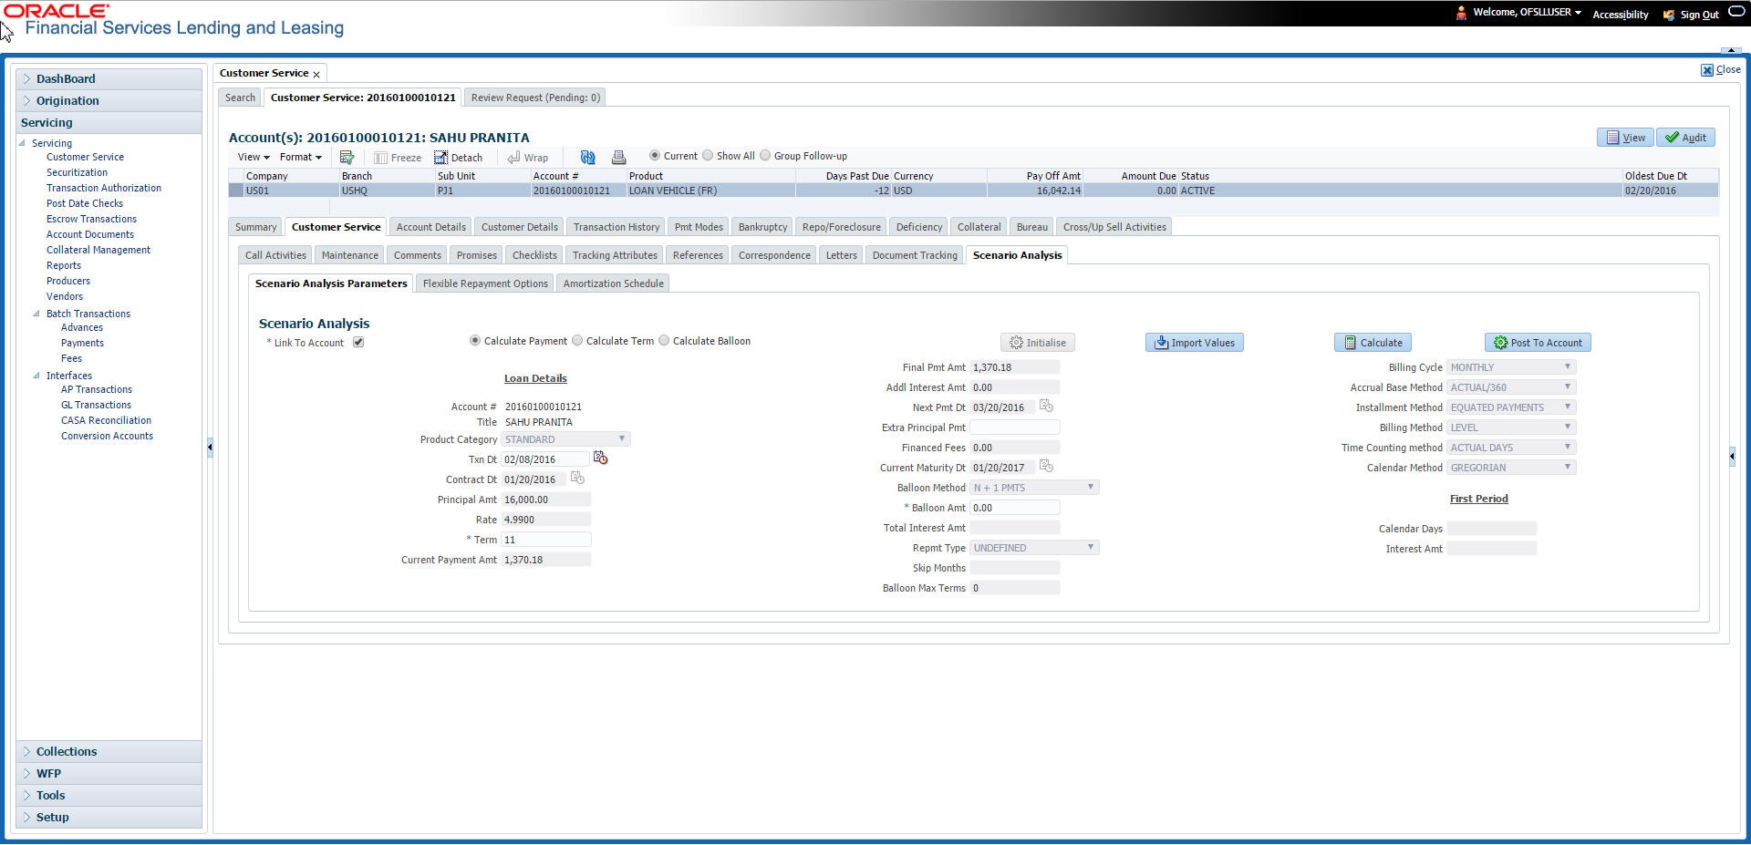Click the user avatar icon beside Welcome

point(1461,13)
